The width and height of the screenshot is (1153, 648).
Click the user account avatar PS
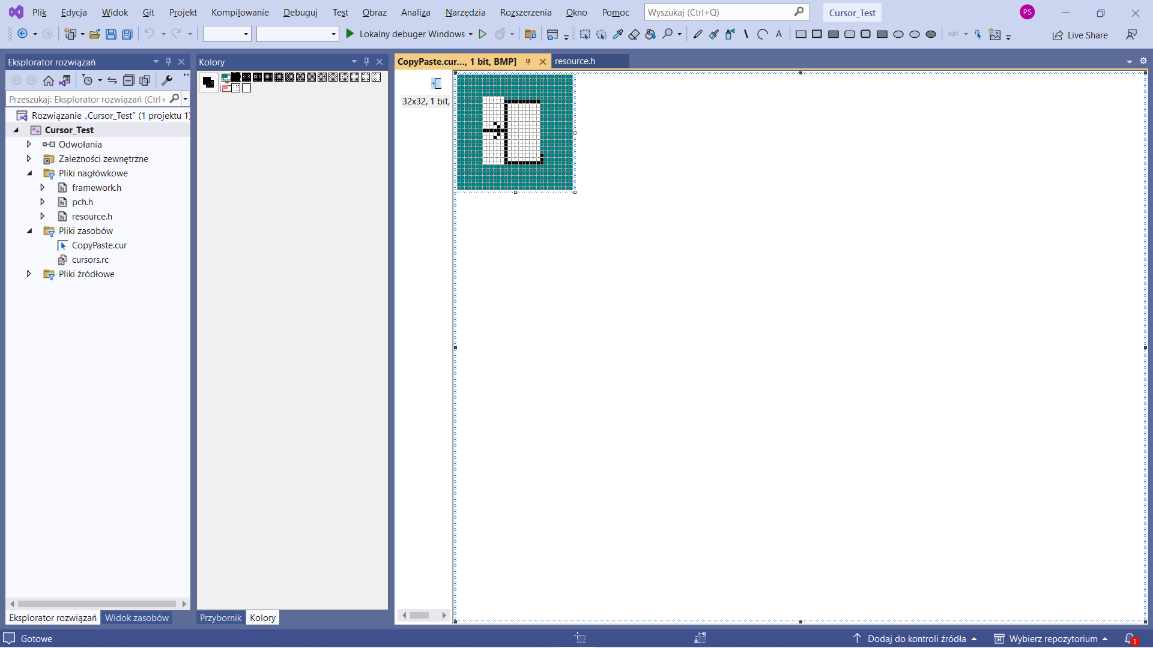click(1027, 12)
